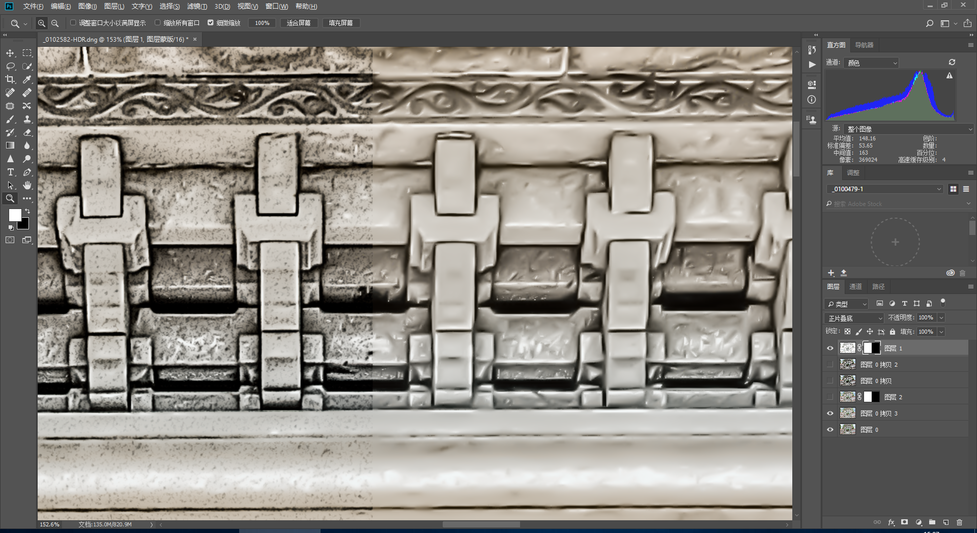This screenshot has width=977, height=533.
Task: Select the Spot Healing Brush tool
Action: pos(10,93)
